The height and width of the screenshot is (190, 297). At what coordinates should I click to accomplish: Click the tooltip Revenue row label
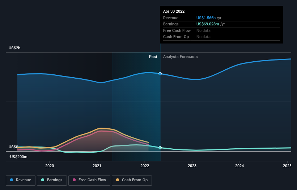click(171, 18)
